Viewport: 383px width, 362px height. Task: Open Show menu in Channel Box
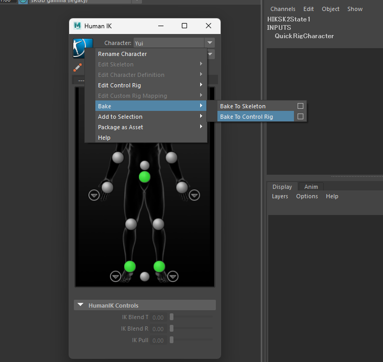(355, 9)
